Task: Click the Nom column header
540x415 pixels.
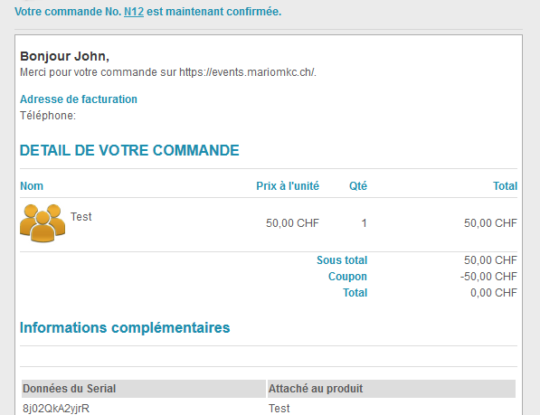Action: 32,186
